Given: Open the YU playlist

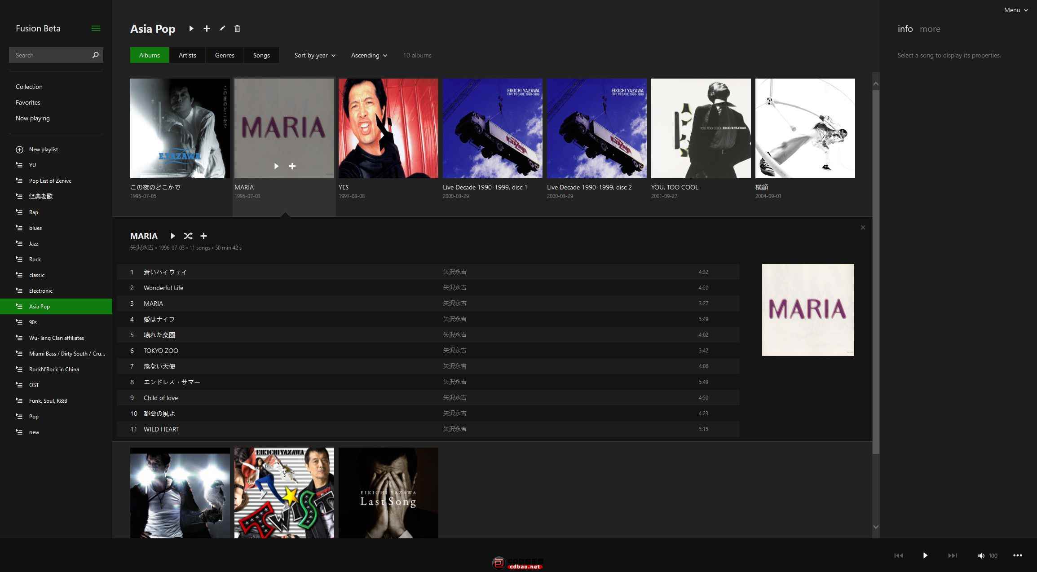Looking at the screenshot, I should pyautogui.click(x=56, y=165).
